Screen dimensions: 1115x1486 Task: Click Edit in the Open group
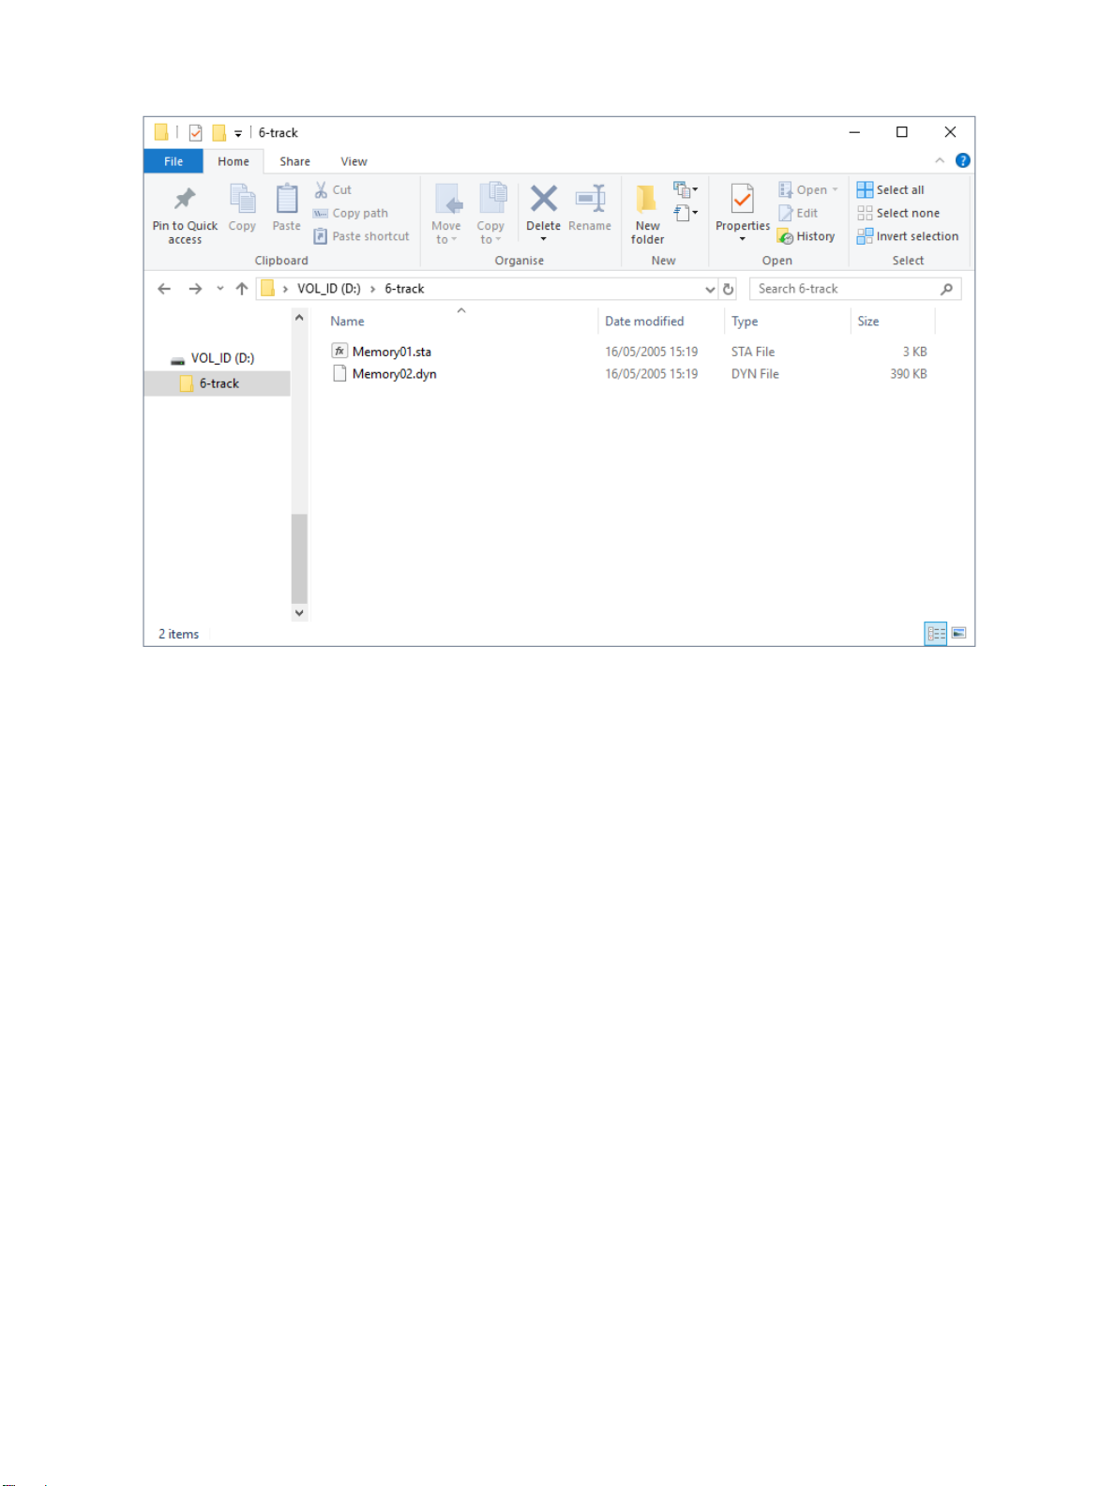coord(798,213)
